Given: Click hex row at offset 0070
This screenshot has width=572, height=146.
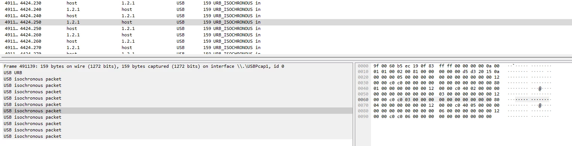Looking at the screenshot, I should tap(436, 105).
